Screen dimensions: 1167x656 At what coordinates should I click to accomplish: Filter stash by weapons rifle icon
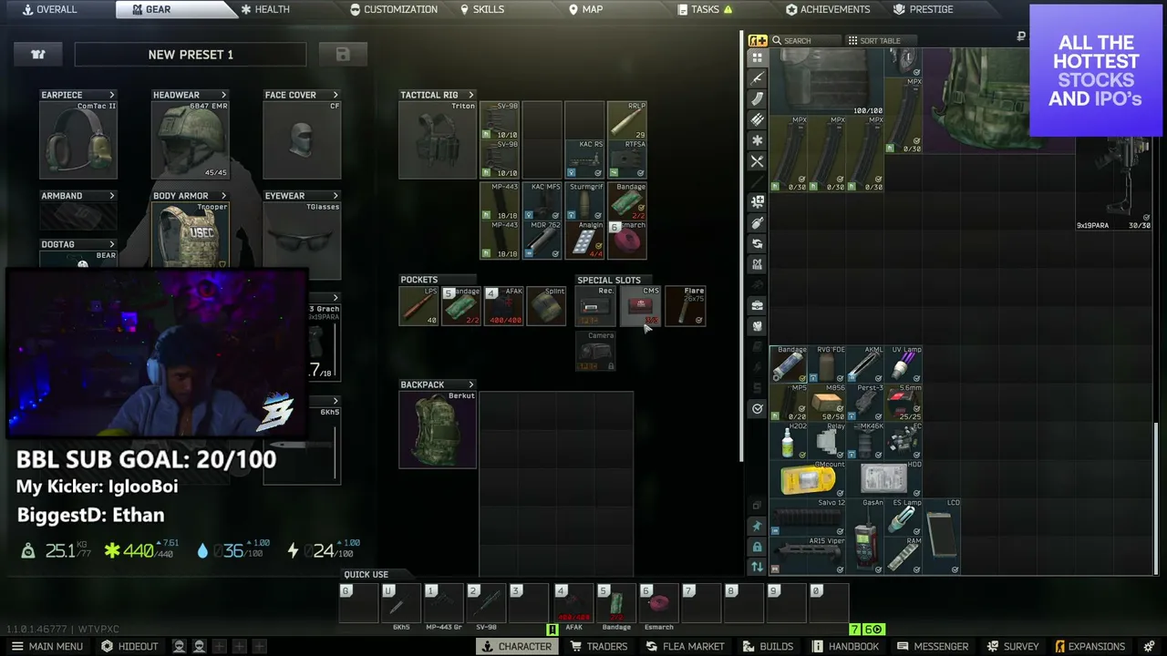click(757, 77)
